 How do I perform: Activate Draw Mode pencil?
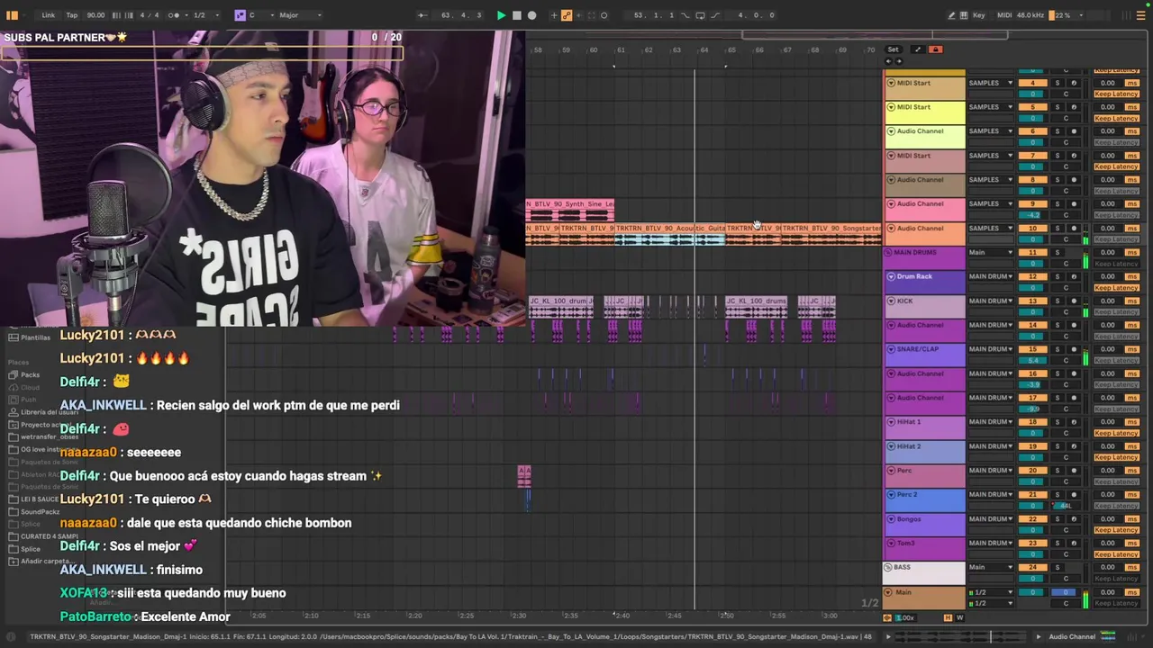[x=951, y=15]
